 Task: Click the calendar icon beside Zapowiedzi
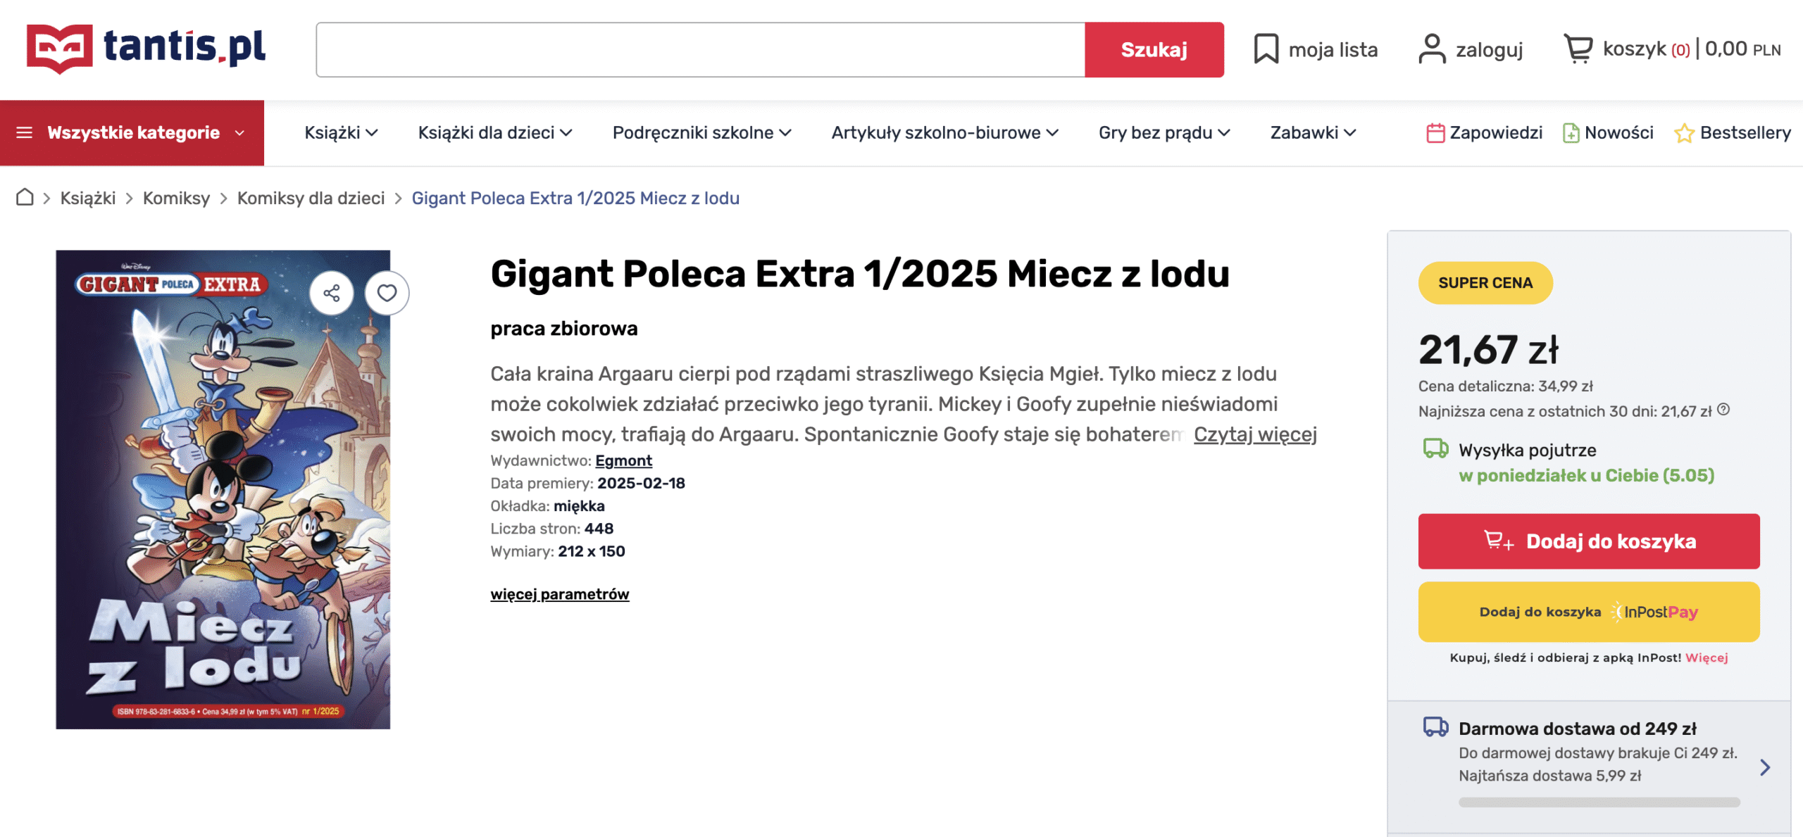coord(1435,132)
